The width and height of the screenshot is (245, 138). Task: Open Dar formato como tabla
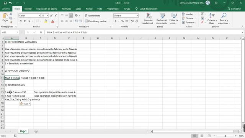coord(162,18)
